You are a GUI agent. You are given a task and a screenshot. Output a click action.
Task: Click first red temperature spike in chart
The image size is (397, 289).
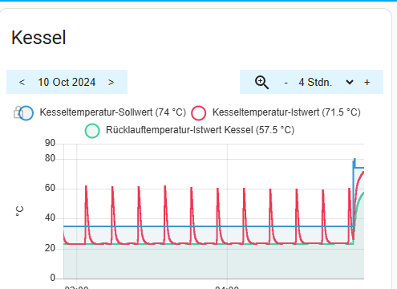86,203
